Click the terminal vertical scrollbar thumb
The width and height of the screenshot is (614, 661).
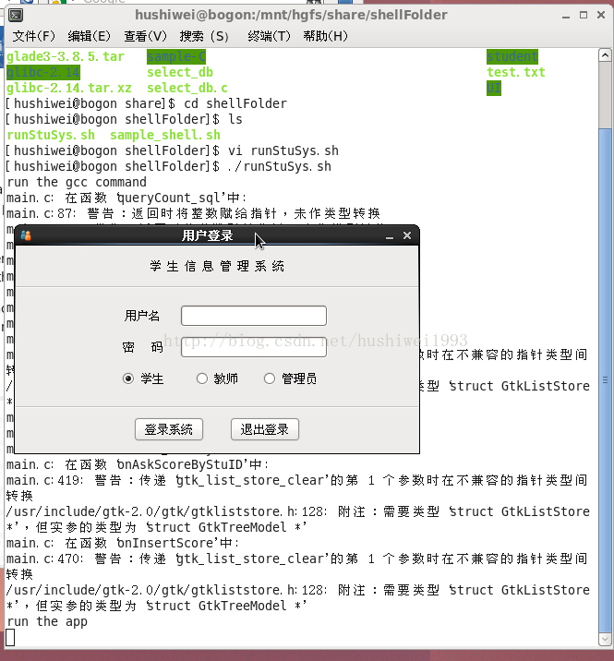605,379
